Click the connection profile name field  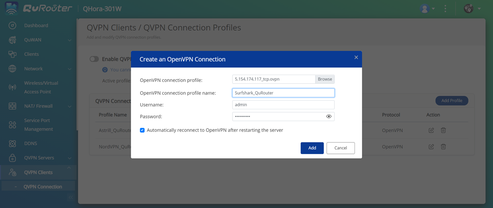pyautogui.click(x=283, y=93)
